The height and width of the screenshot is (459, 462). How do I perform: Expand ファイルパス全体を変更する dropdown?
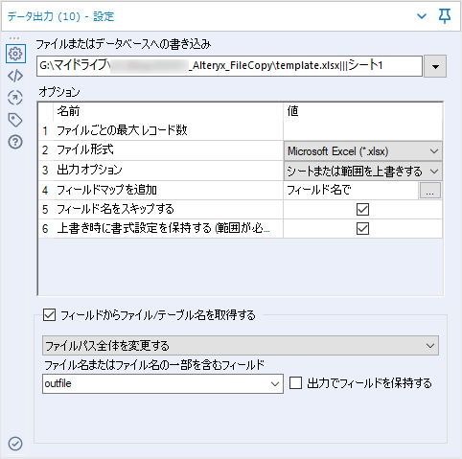pos(241,346)
